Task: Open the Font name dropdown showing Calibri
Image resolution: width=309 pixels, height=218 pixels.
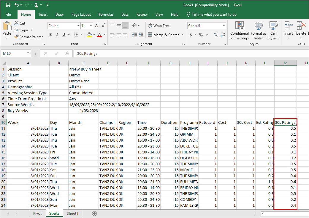Action: [x=78, y=26]
